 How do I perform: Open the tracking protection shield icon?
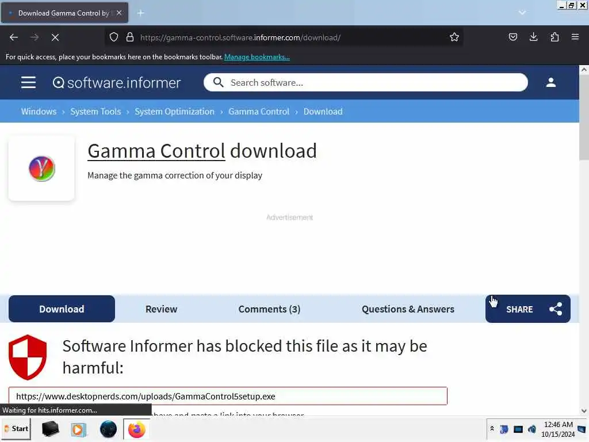[x=114, y=37]
